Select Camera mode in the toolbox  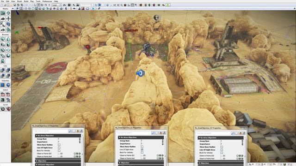(3, 13)
